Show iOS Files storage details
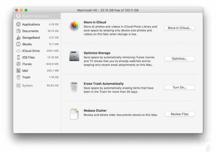 coord(37,57)
